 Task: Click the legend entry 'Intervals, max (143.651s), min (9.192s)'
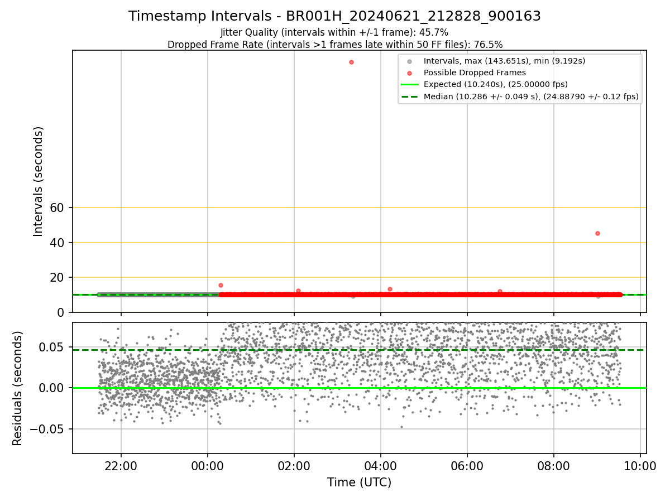[x=504, y=61]
